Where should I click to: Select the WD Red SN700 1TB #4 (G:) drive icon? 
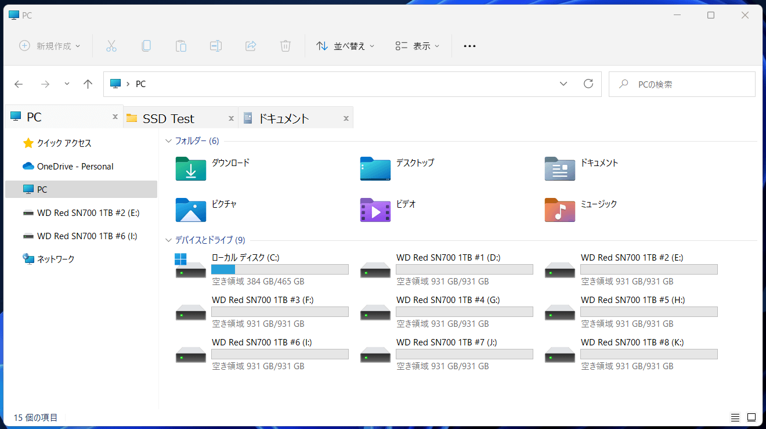(x=375, y=312)
